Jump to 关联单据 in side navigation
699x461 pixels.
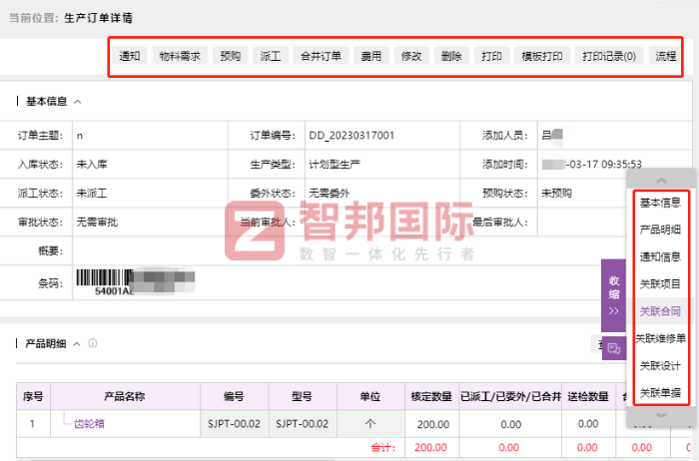(660, 393)
